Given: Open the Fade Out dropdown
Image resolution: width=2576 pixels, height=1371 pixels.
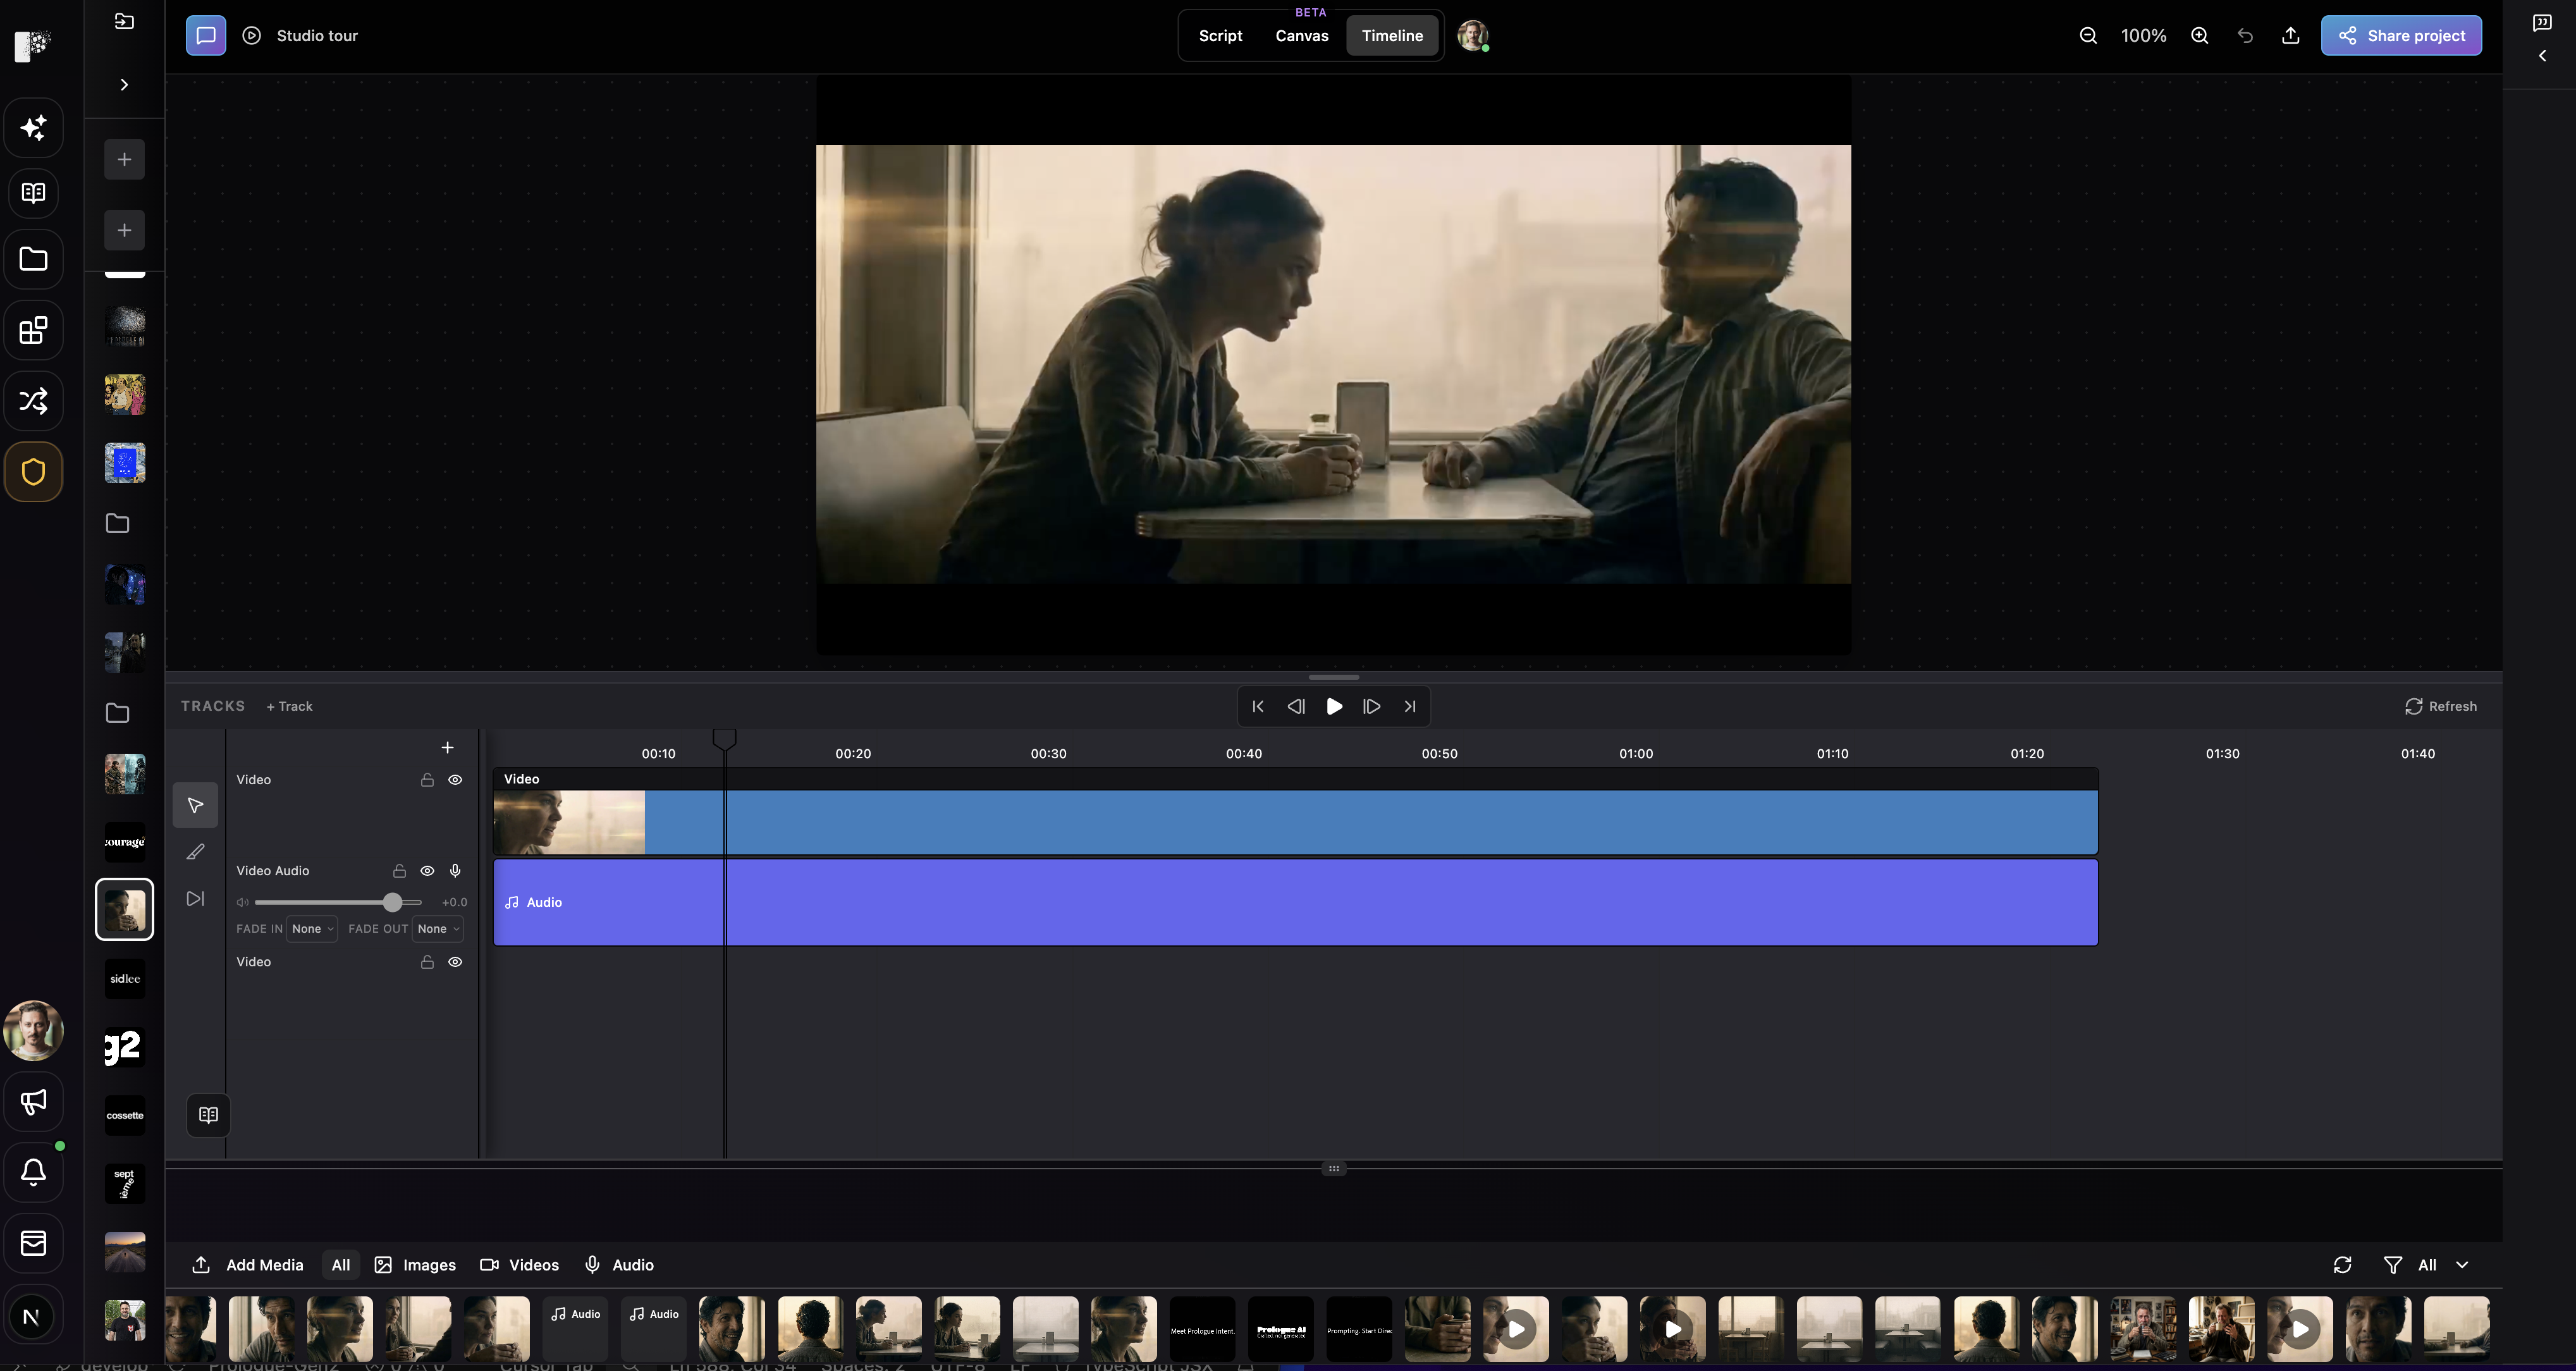Looking at the screenshot, I should [x=438, y=929].
